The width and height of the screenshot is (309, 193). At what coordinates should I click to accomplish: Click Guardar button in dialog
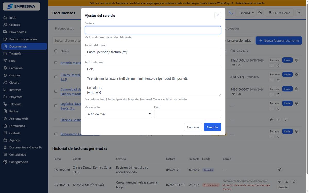[x=212, y=127]
